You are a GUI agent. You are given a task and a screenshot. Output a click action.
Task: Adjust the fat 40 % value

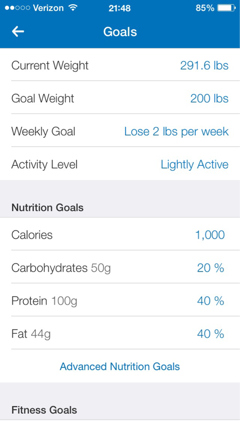(210, 334)
